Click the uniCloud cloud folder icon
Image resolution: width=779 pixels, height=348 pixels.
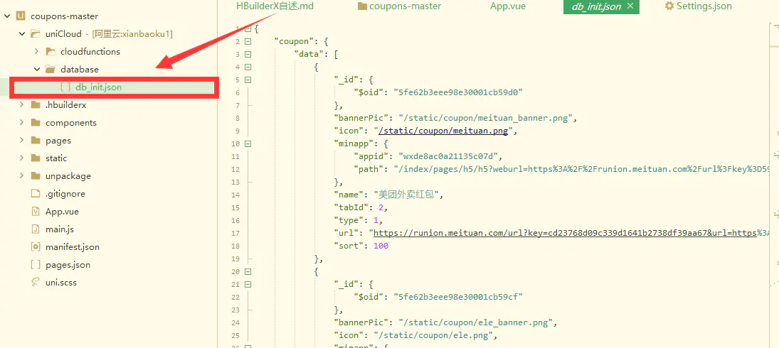[36, 34]
